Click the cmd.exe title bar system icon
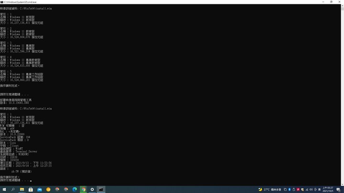The image size is (344, 193). 2,2
